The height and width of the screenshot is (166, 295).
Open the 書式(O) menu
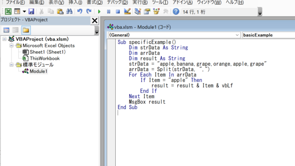tap(94, 2)
